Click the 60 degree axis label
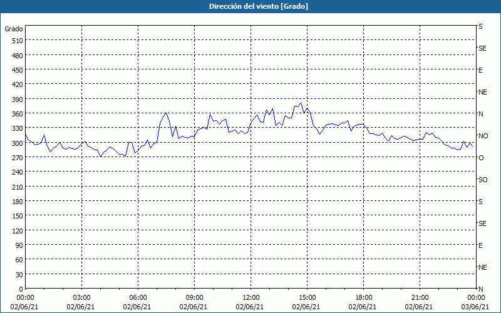 19,260
